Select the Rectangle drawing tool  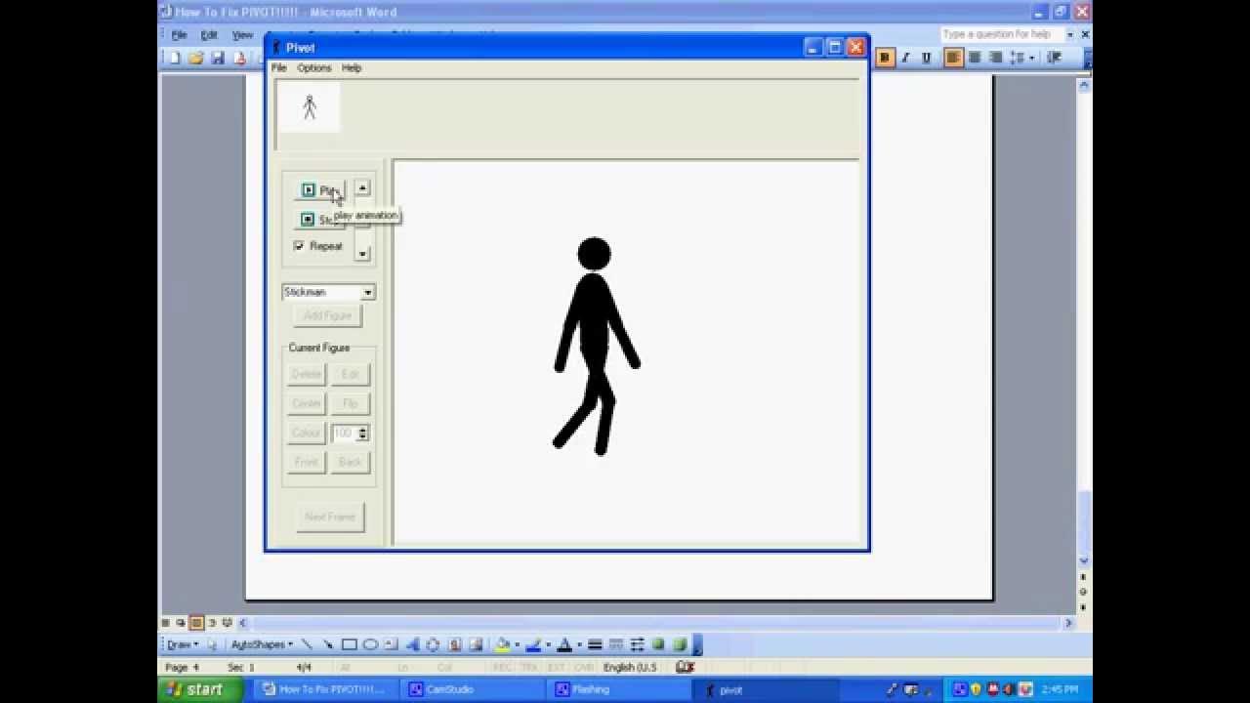[350, 644]
